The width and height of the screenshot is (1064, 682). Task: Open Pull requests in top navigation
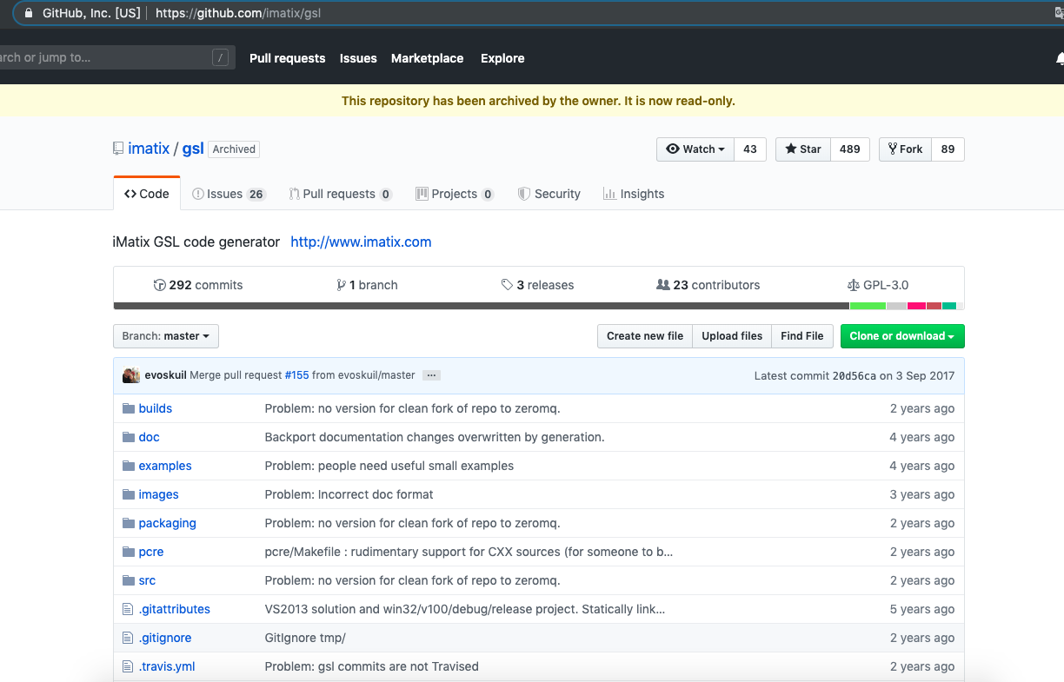click(x=287, y=58)
